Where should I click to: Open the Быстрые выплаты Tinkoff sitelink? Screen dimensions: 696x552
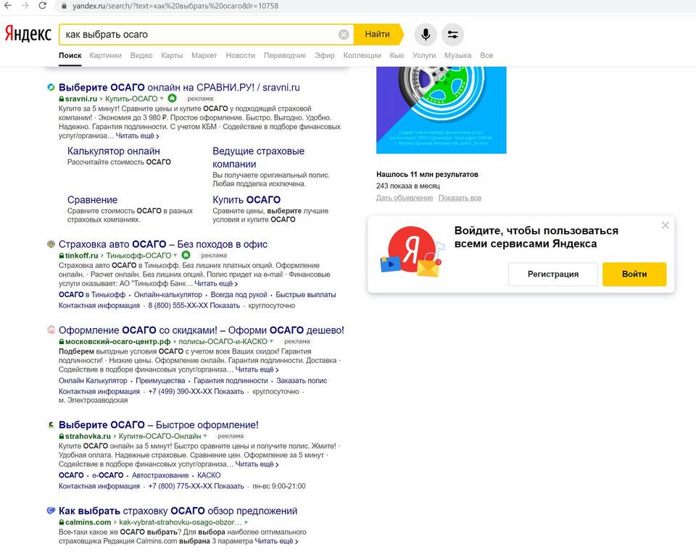(306, 294)
